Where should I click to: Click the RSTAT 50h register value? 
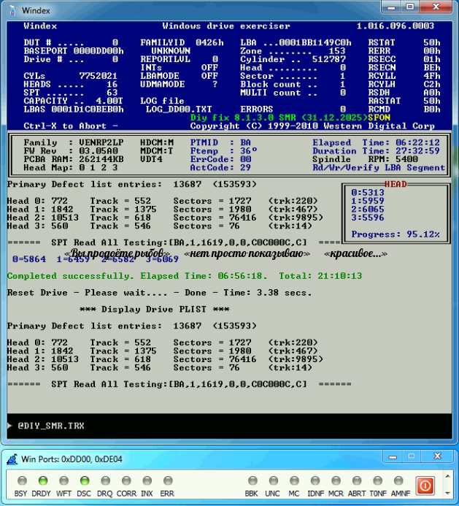(x=432, y=42)
